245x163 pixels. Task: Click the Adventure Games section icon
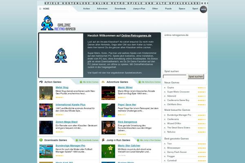click(103, 82)
